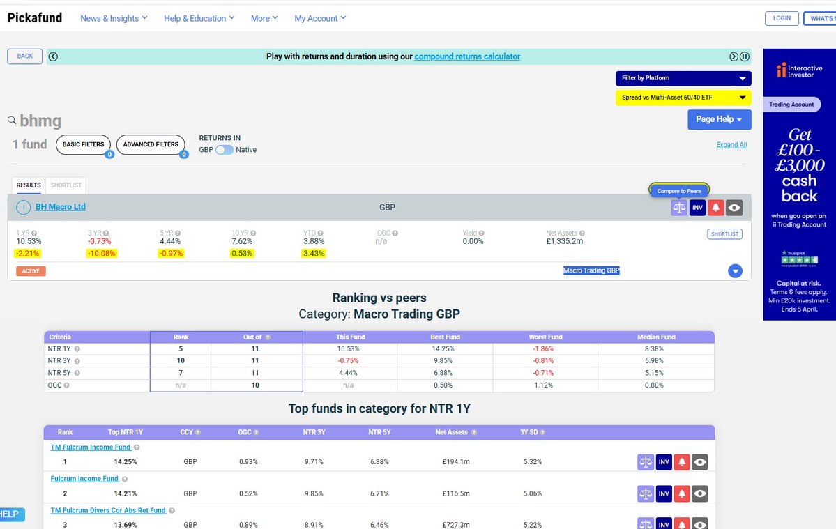Click help icon next to Yield
The height and width of the screenshot is (529, 836).
pyautogui.click(x=481, y=233)
